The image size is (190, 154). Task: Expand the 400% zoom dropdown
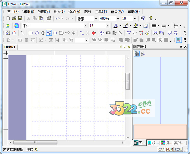click(x=118, y=19)
